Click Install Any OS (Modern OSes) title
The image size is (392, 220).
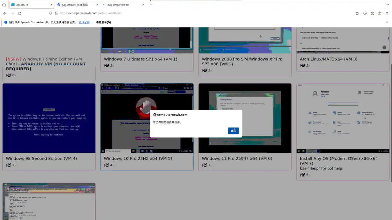pyautogui.click(x=339, y=161)
